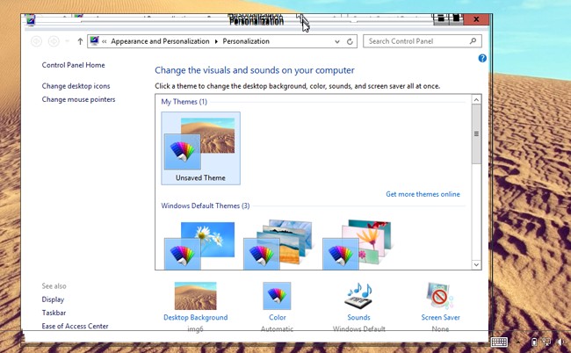
Task: Click the Control Panel icon in the address bar
Action: click(94, 40)
